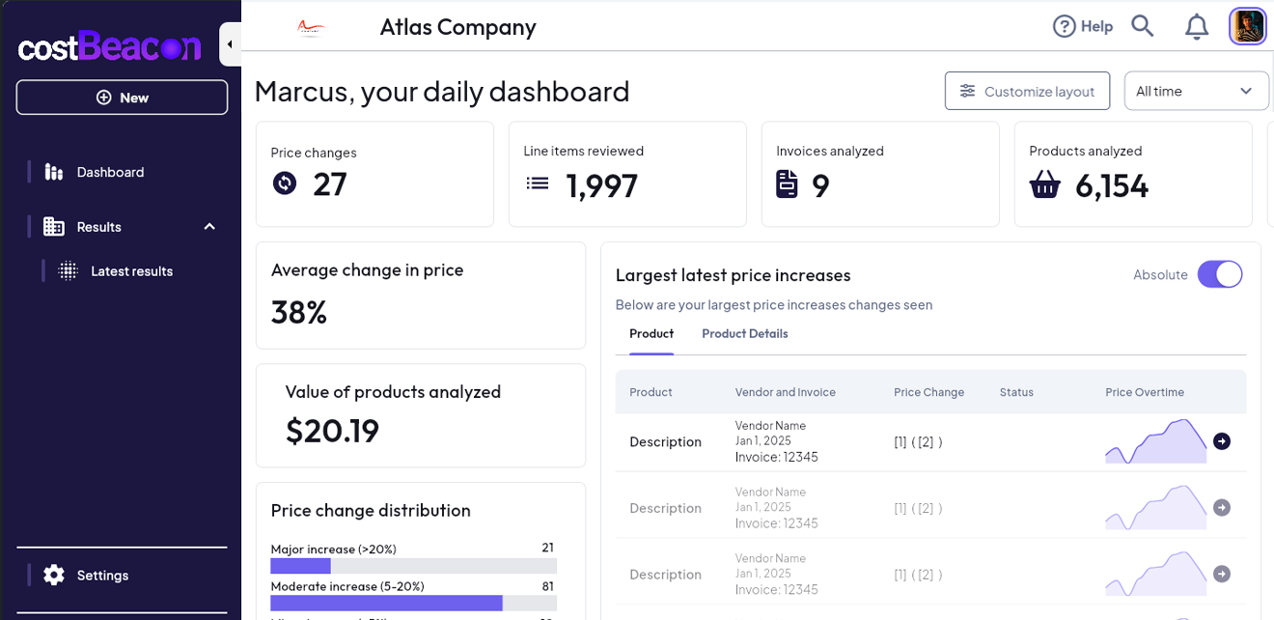Image resolution: width=1274 pixels, height=620 pixels.
Task: Click the New button
Action: pos(122,97)
